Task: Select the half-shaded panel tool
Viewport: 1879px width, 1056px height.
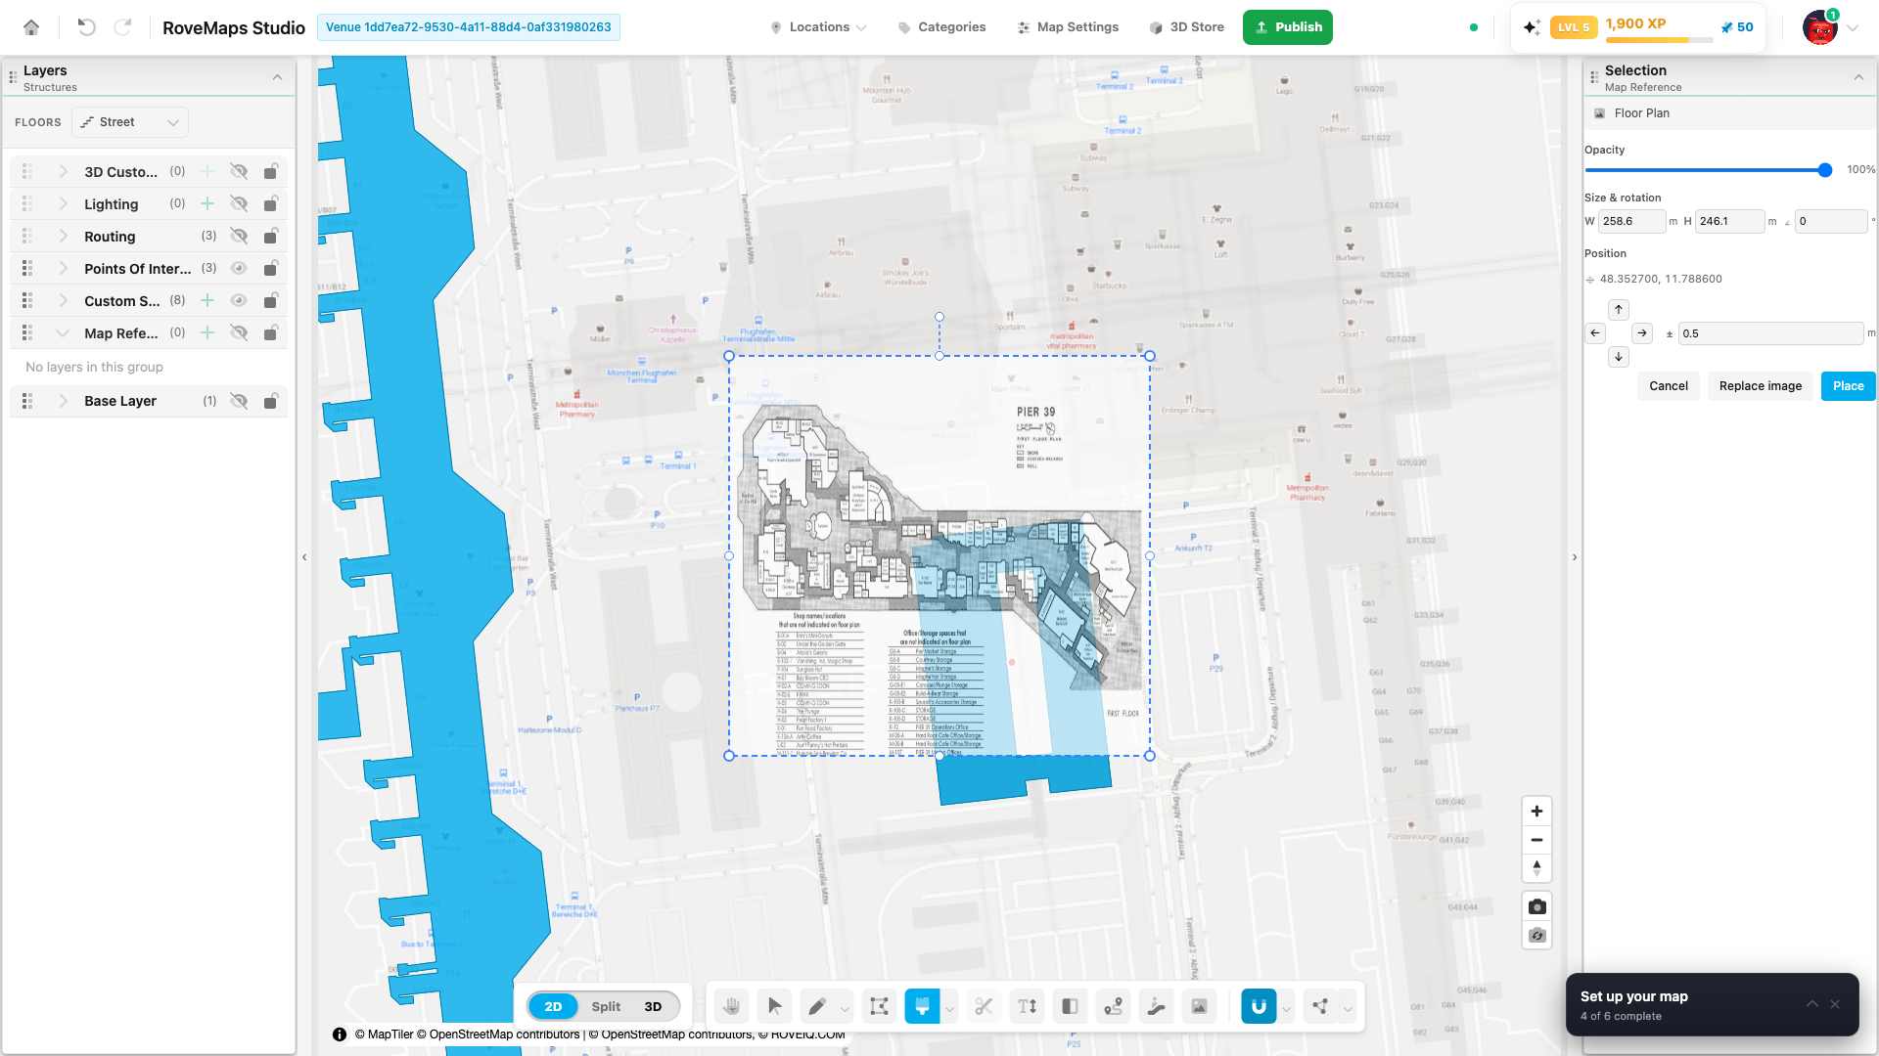Action: click(x=1070, y=1006)
